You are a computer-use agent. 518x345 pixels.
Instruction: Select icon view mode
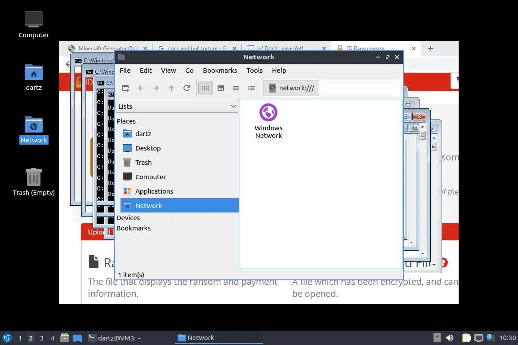tap(205, 88)
